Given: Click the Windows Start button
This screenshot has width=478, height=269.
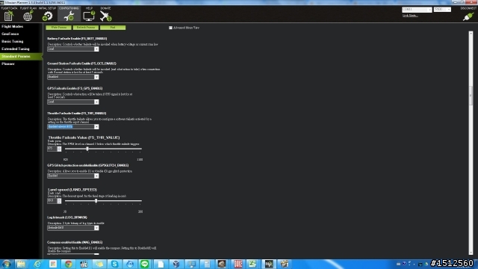Looking at the screenshot, I should click(7, 264).
